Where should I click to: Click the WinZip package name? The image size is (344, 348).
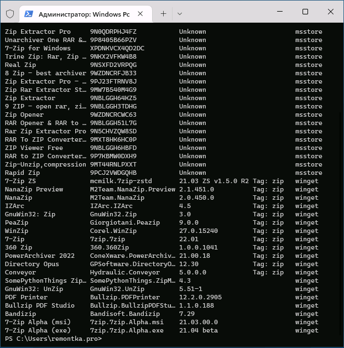tap(16, 231)
